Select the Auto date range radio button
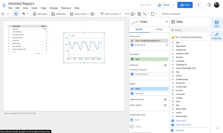This screenshot has height=133, width=223. 132,120
